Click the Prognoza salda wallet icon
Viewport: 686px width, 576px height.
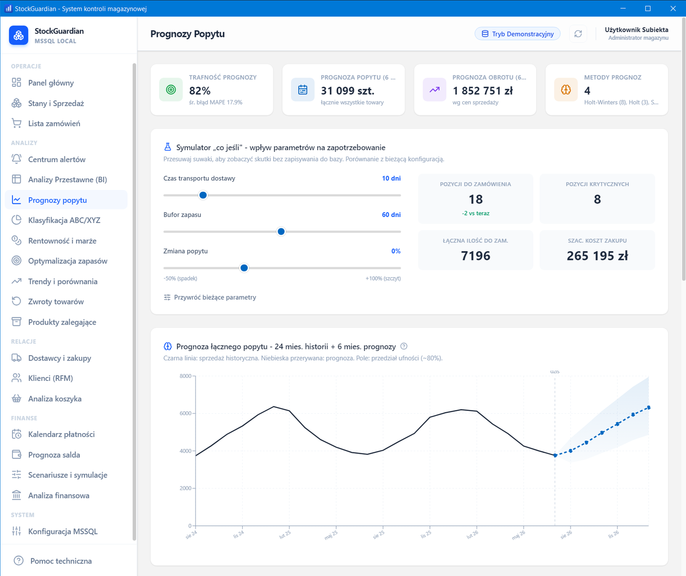(16, 455)
